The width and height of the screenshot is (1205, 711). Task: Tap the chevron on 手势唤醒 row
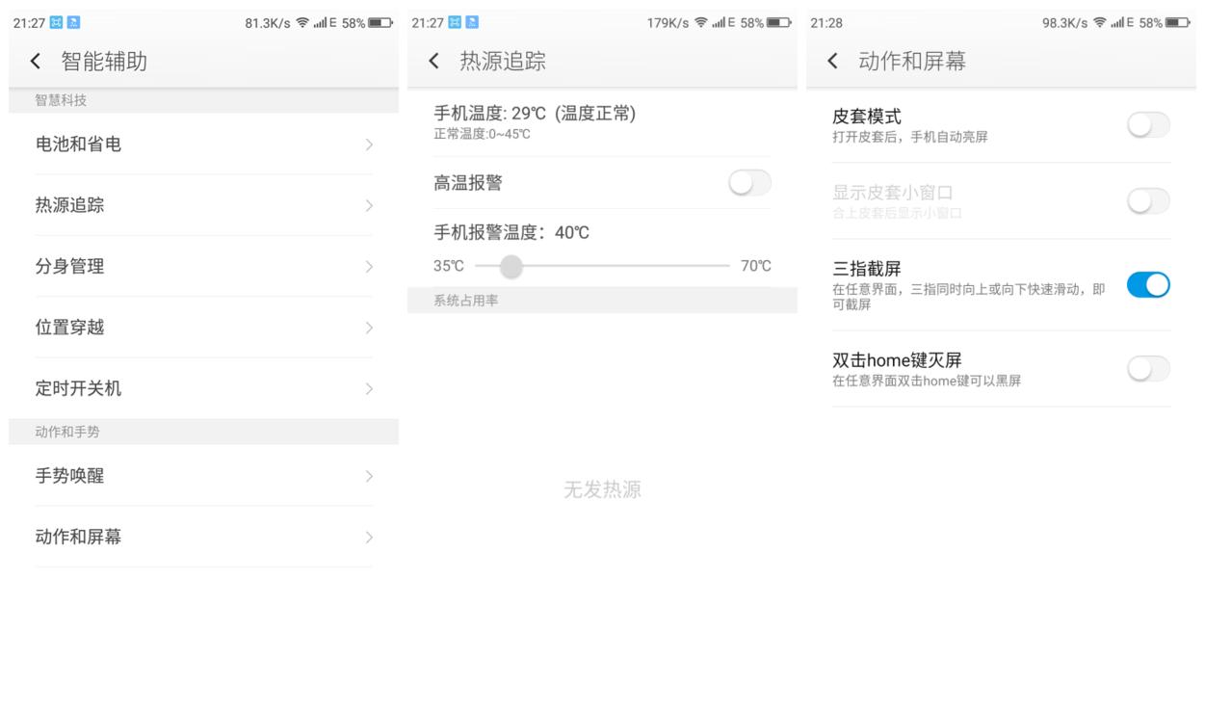369,475
